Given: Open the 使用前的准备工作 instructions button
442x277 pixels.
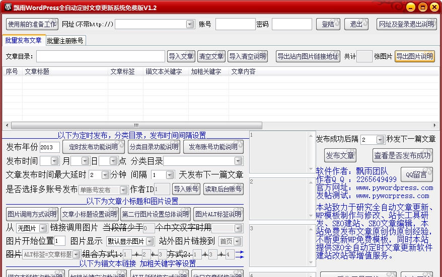Looking at the screenshot, I should (x=32, y=24).
